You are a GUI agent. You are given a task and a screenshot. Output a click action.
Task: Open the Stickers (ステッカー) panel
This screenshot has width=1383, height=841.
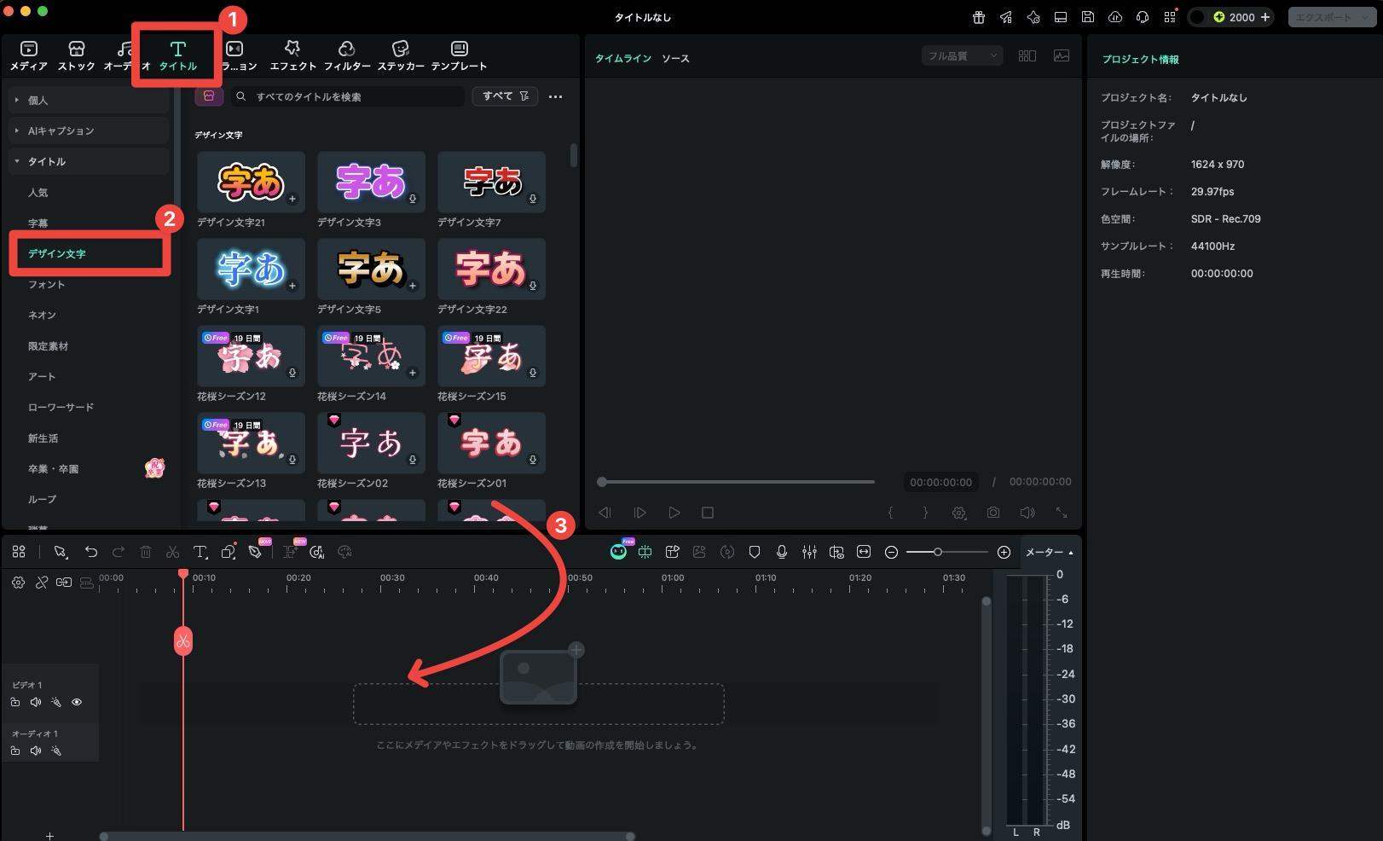point(400,55)
